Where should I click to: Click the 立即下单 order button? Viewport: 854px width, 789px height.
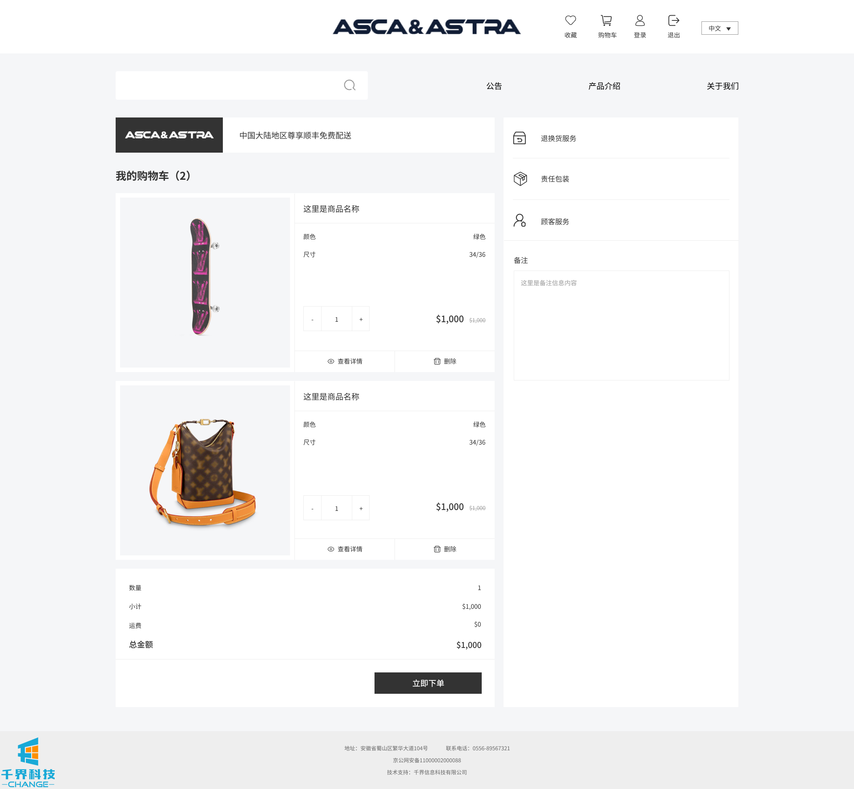click(x=427, y=683)
